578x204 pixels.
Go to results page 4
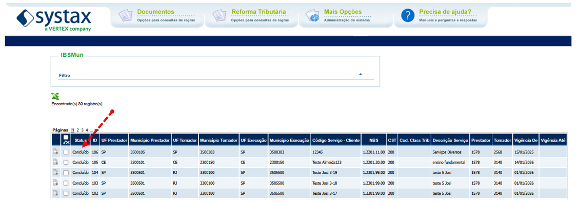tap(87, 130)
